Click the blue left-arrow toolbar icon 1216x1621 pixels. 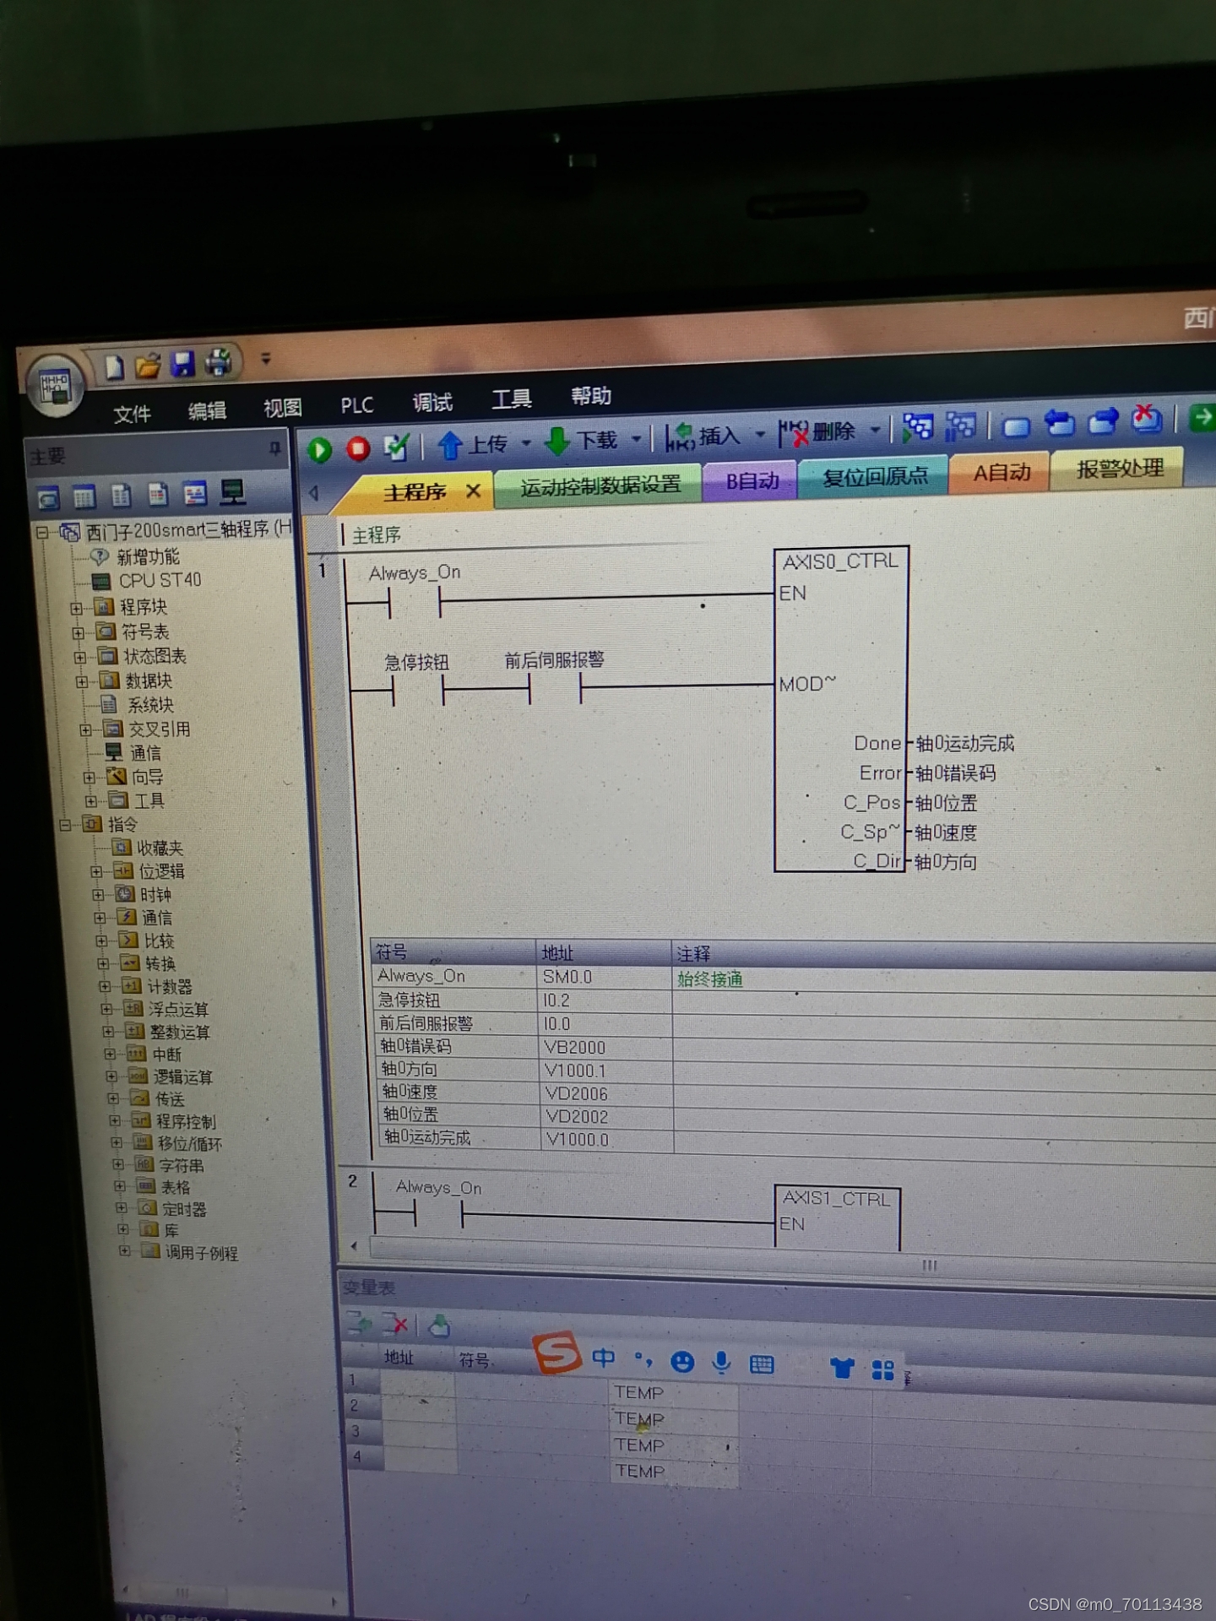point(1059,422)
